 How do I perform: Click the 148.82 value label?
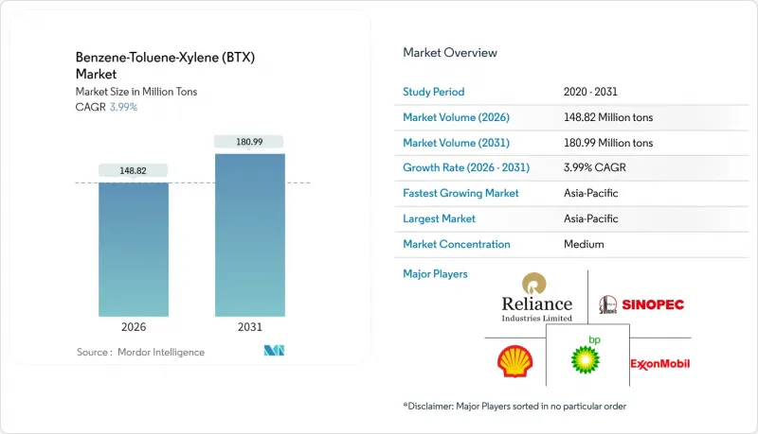(134, 170)
